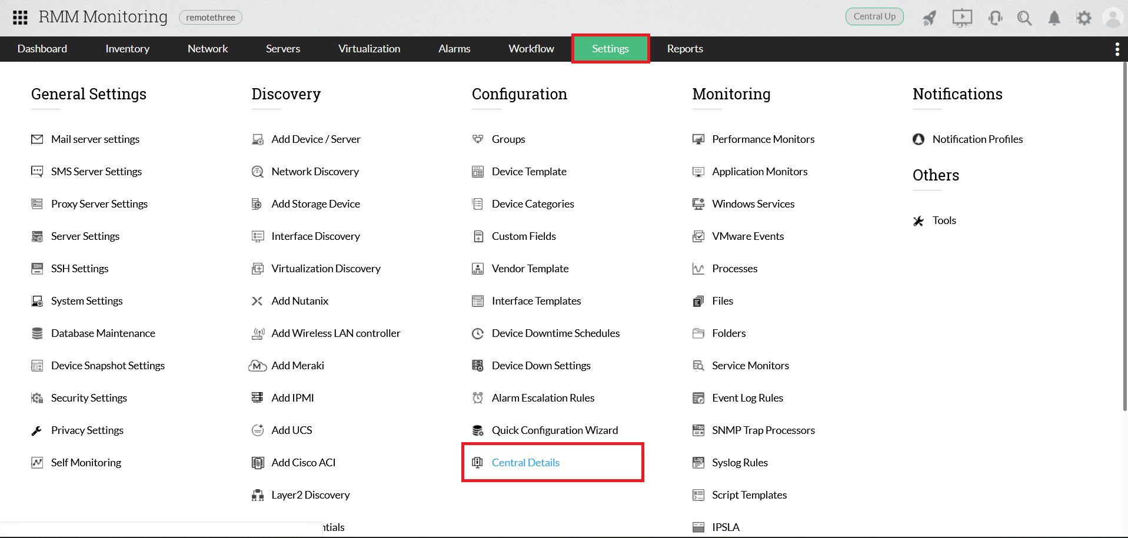Click the search magnifier icon
This screenshot has width=1128, height=538.
(x=1024, y=18)
